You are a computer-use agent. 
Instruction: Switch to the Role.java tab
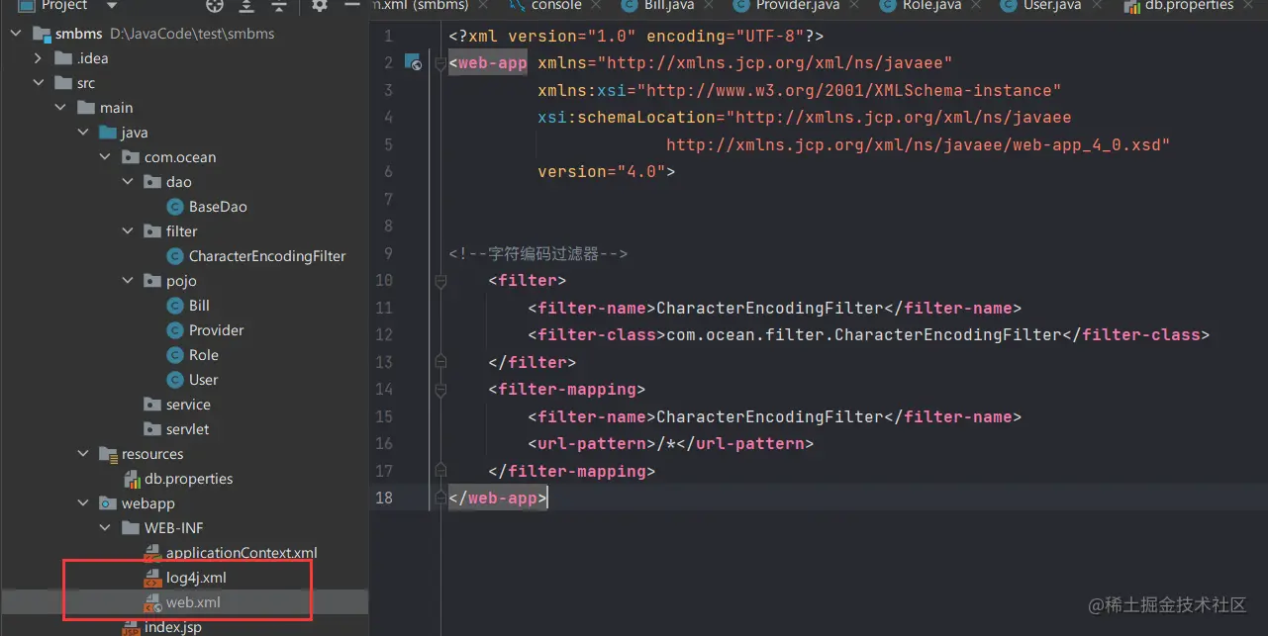click(930, 6)
